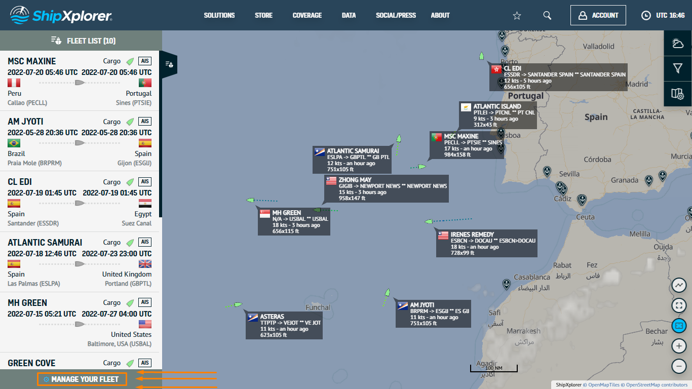Click the ZHONG MAY info label
This screenshot has height=389, width=692.
point(386,189)
